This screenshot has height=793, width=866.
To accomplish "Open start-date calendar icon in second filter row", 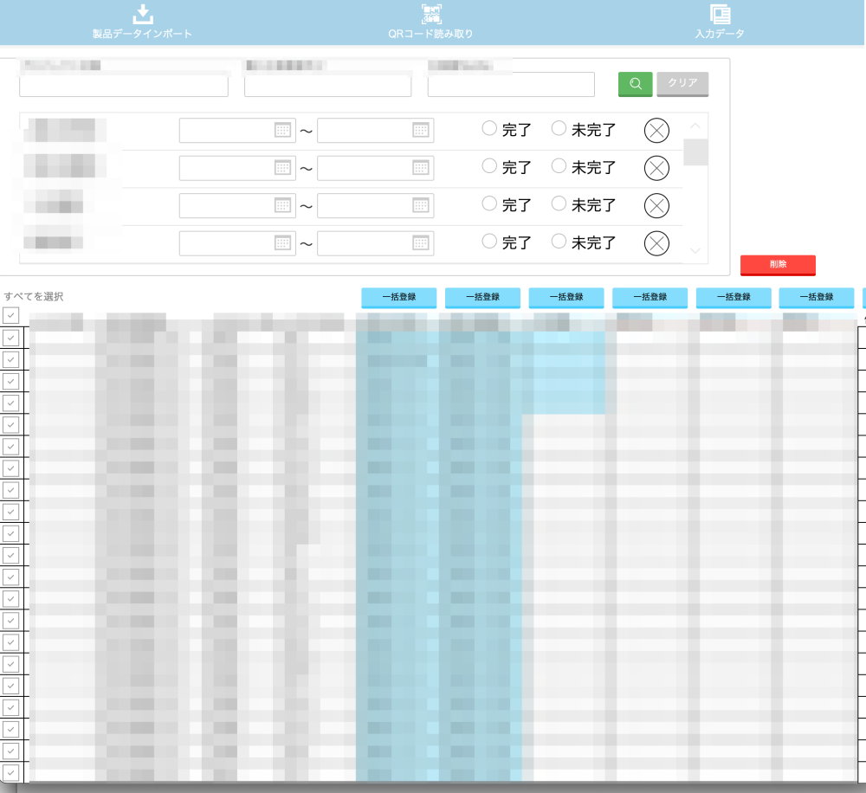I will (x=282, y=168).
